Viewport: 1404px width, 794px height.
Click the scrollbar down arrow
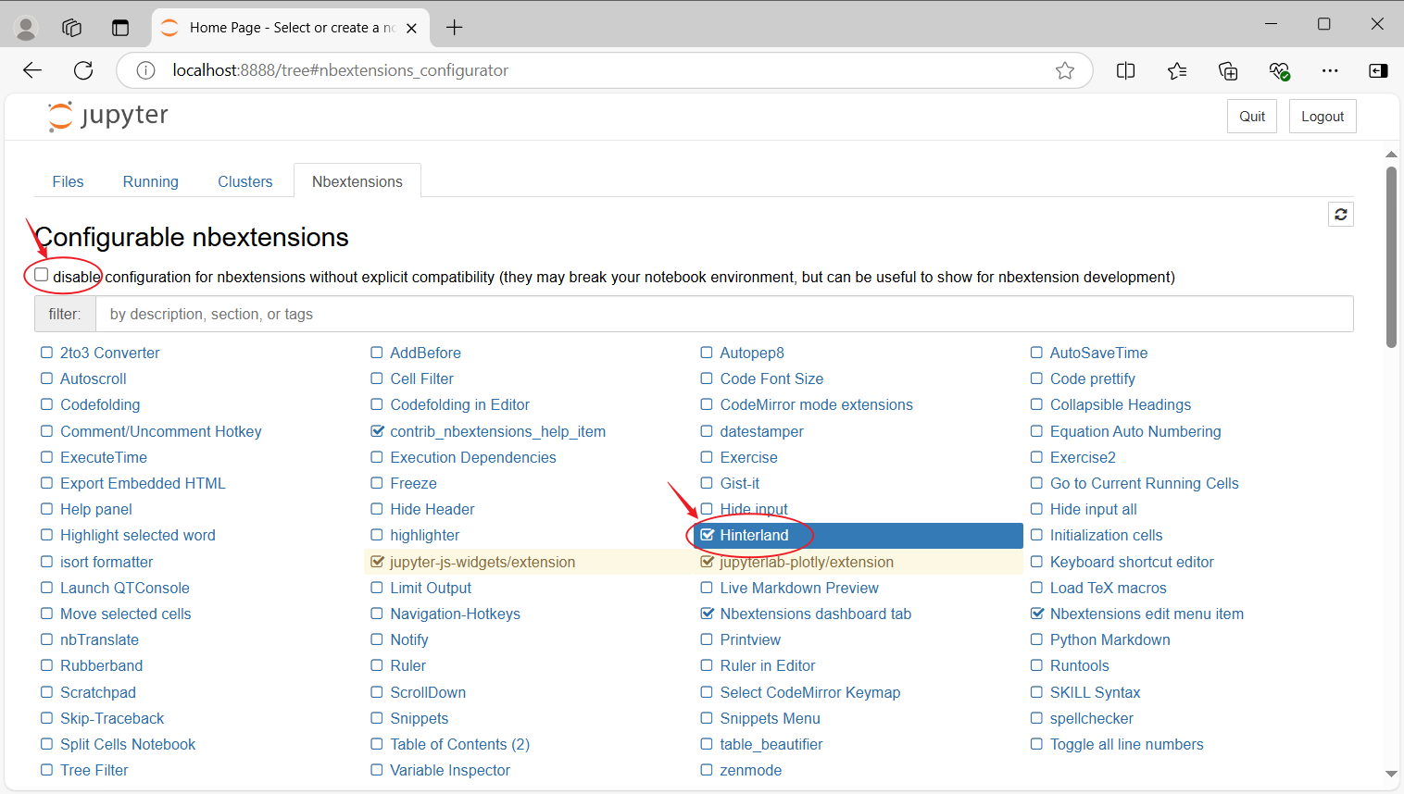(x=1391, y=774)
